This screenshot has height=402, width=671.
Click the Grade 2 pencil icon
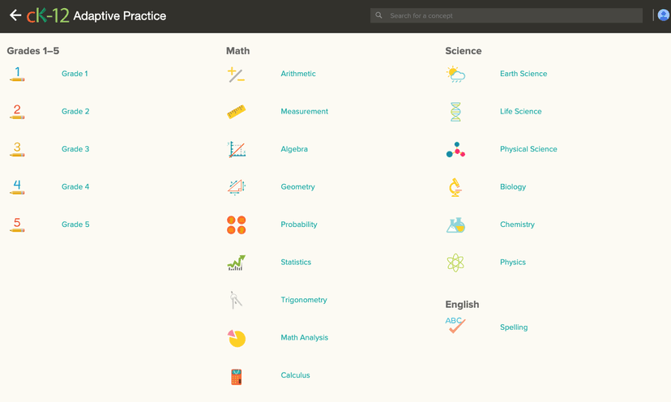tap(17, 111)
